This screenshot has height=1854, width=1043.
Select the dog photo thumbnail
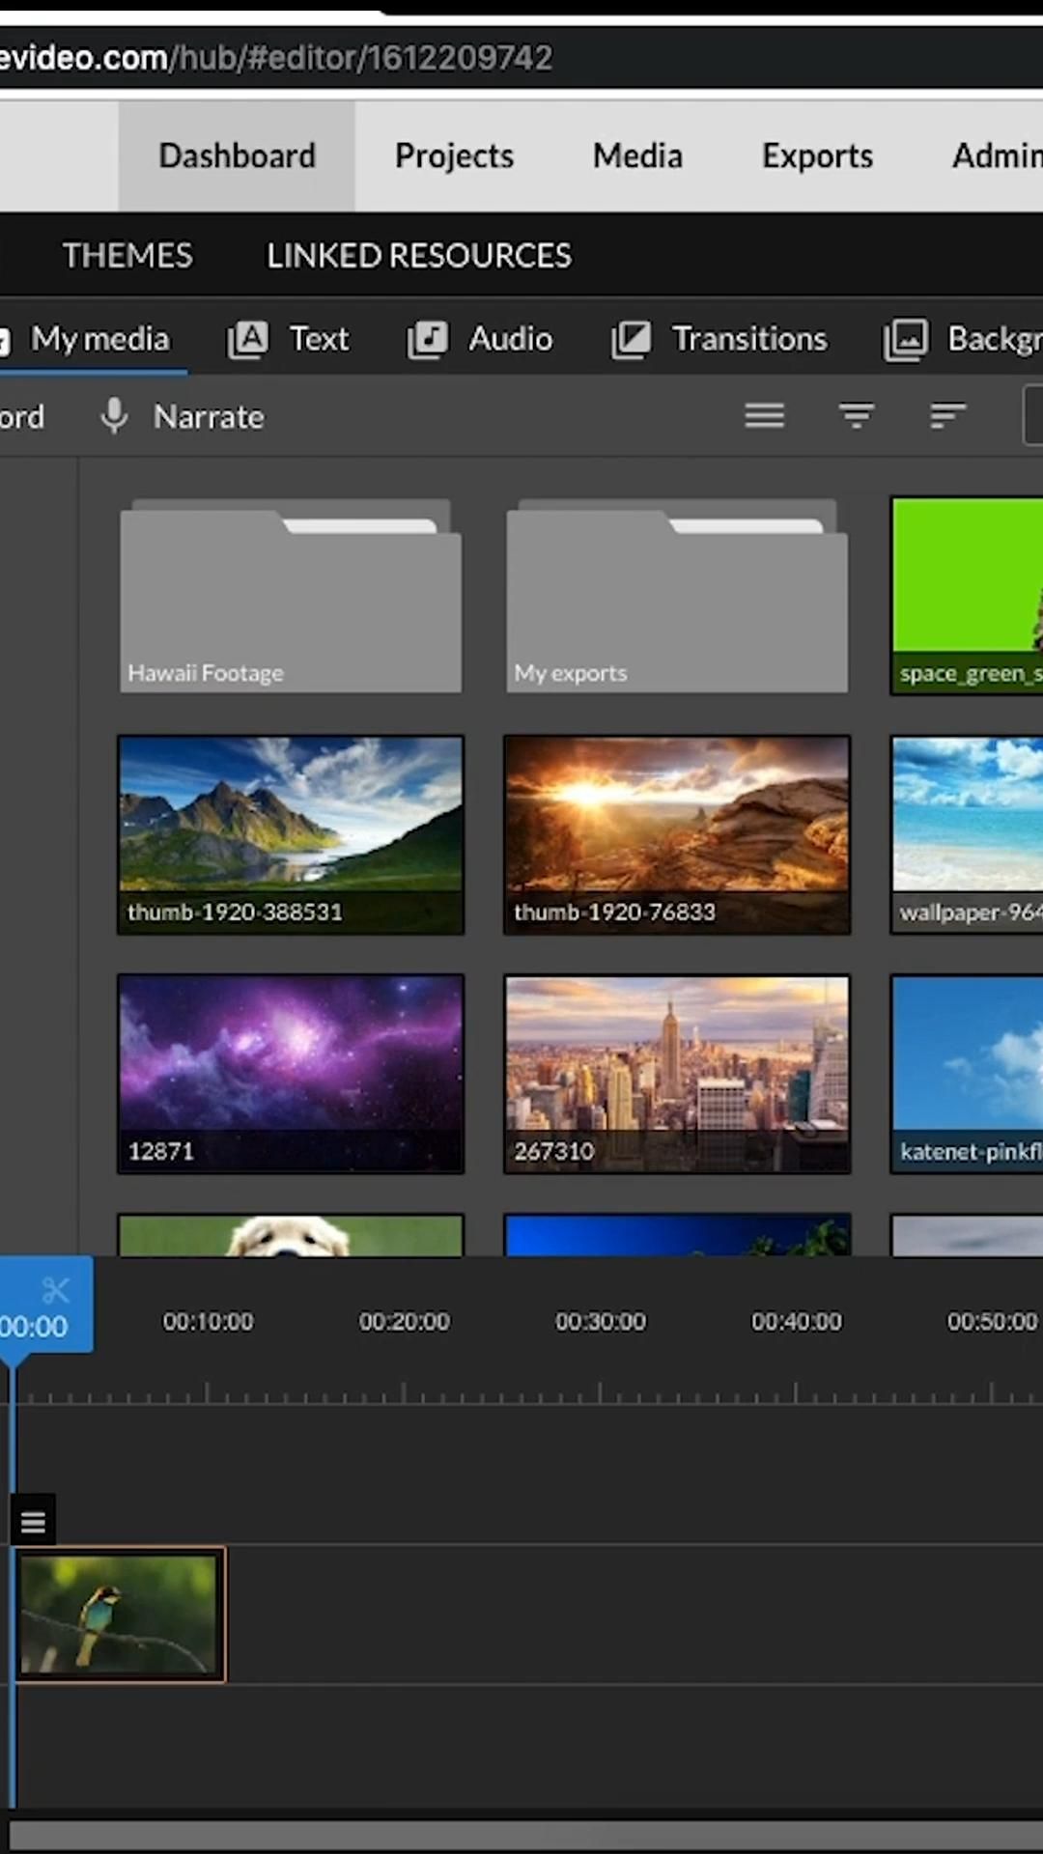(291, 1235)
